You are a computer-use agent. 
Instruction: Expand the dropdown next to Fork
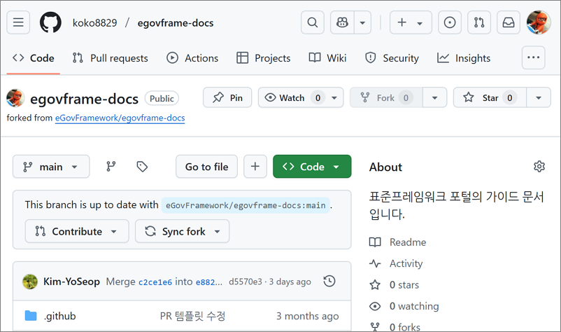click(x=434, y=97)
